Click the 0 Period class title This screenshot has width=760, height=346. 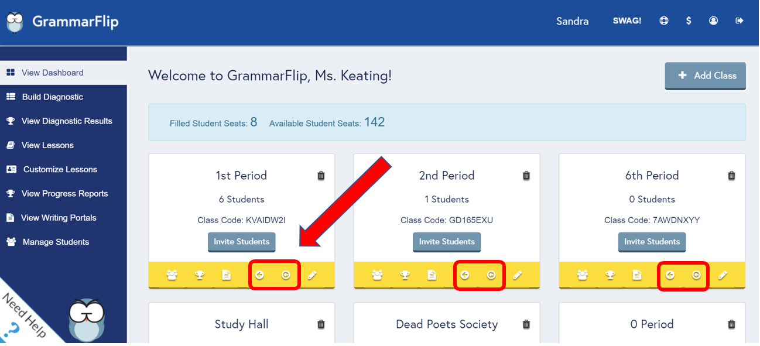[x=652, y=324]
